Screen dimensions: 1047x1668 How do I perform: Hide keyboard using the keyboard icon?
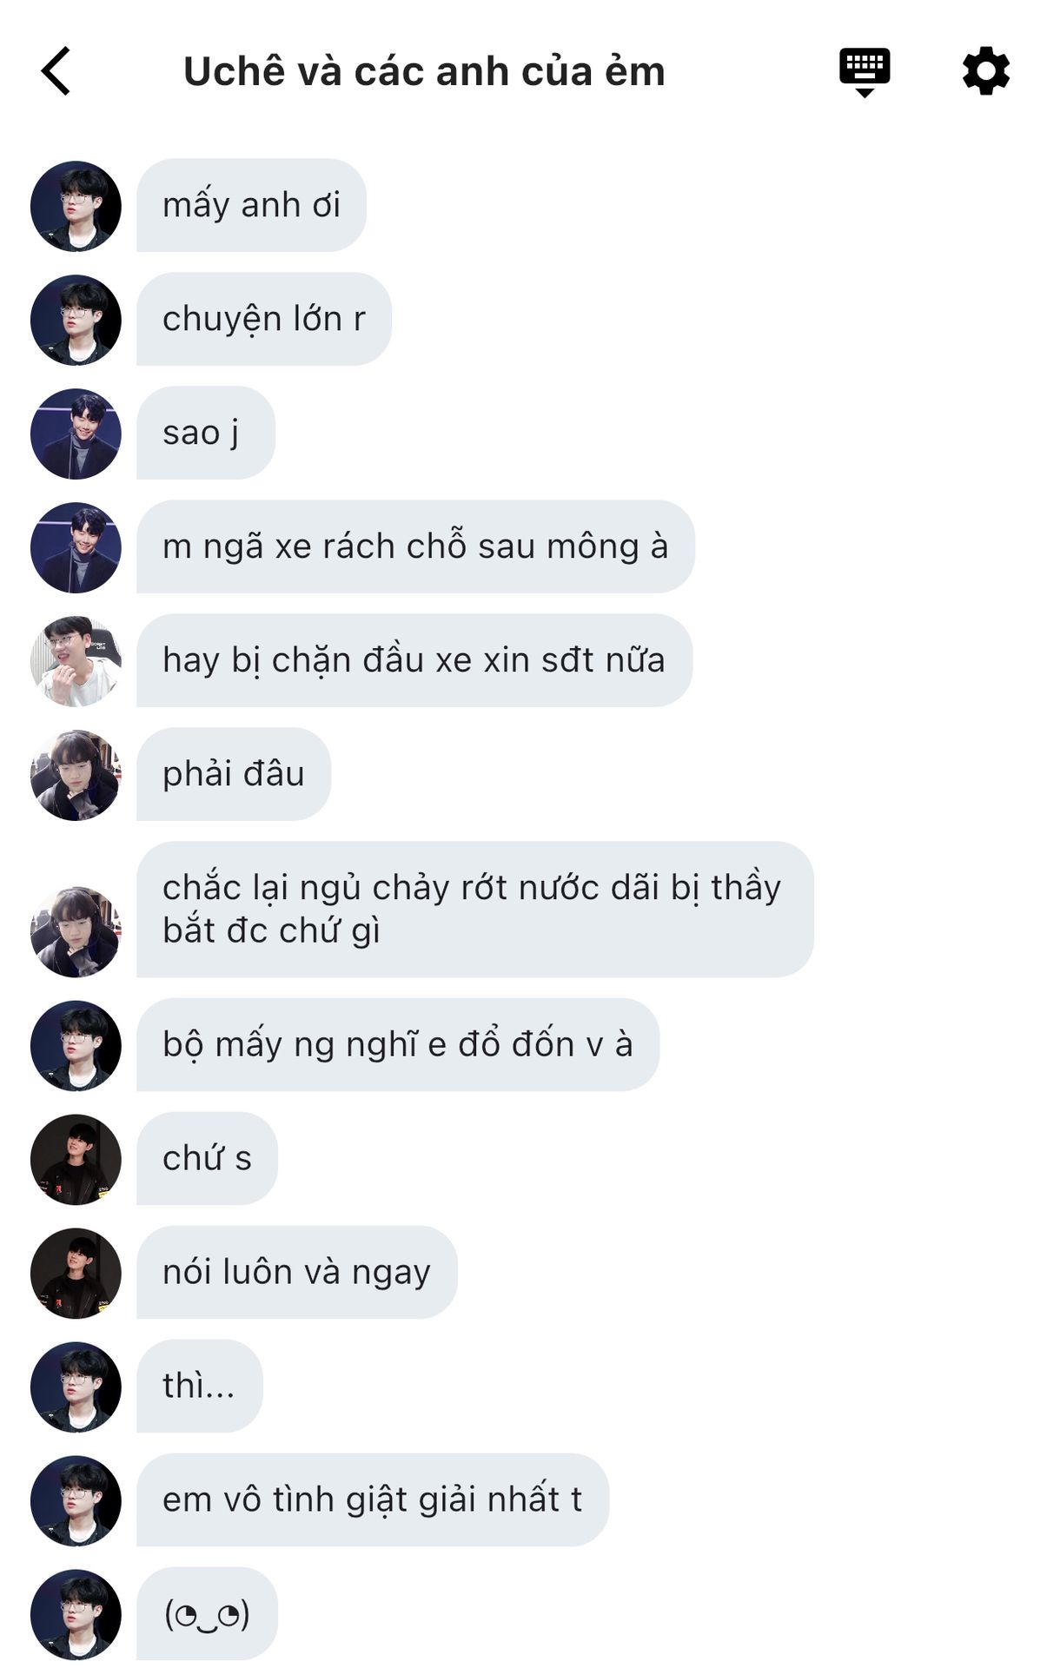point(864,73)
